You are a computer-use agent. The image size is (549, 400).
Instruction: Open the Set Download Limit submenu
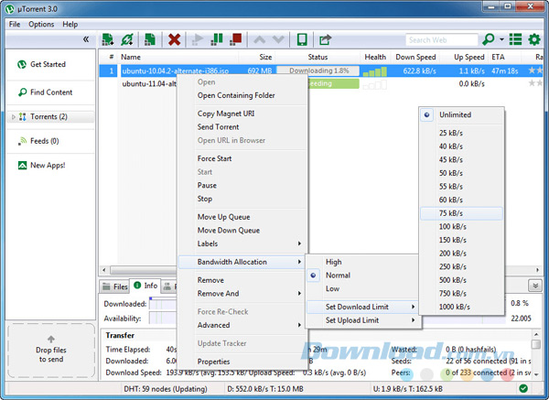(361, 307)
